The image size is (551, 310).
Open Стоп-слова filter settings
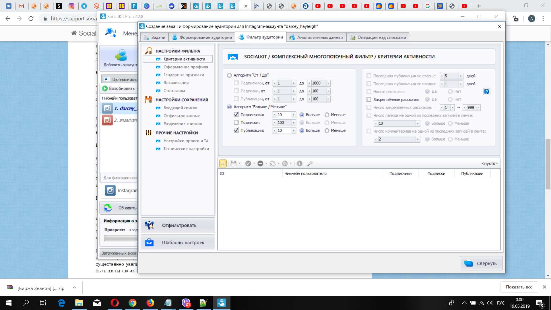[174, 91]
